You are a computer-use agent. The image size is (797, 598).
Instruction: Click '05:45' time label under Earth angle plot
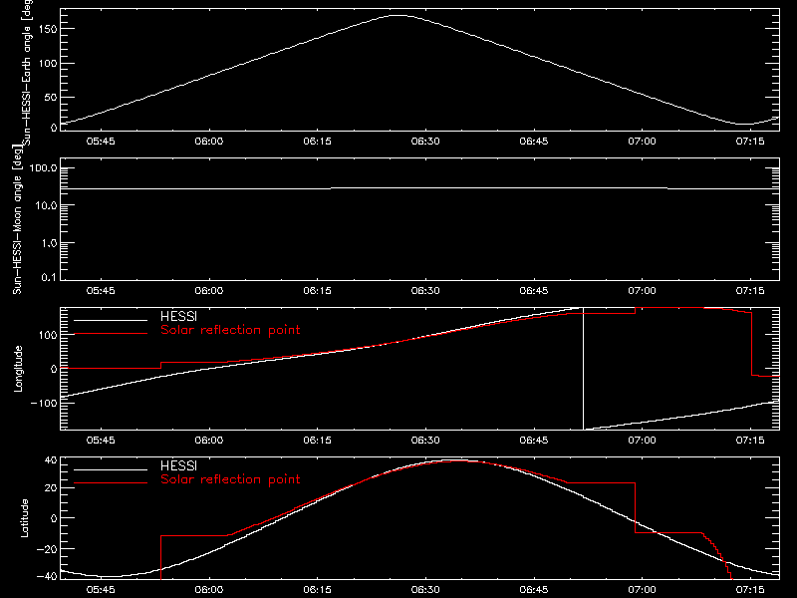tap(101, 142)
